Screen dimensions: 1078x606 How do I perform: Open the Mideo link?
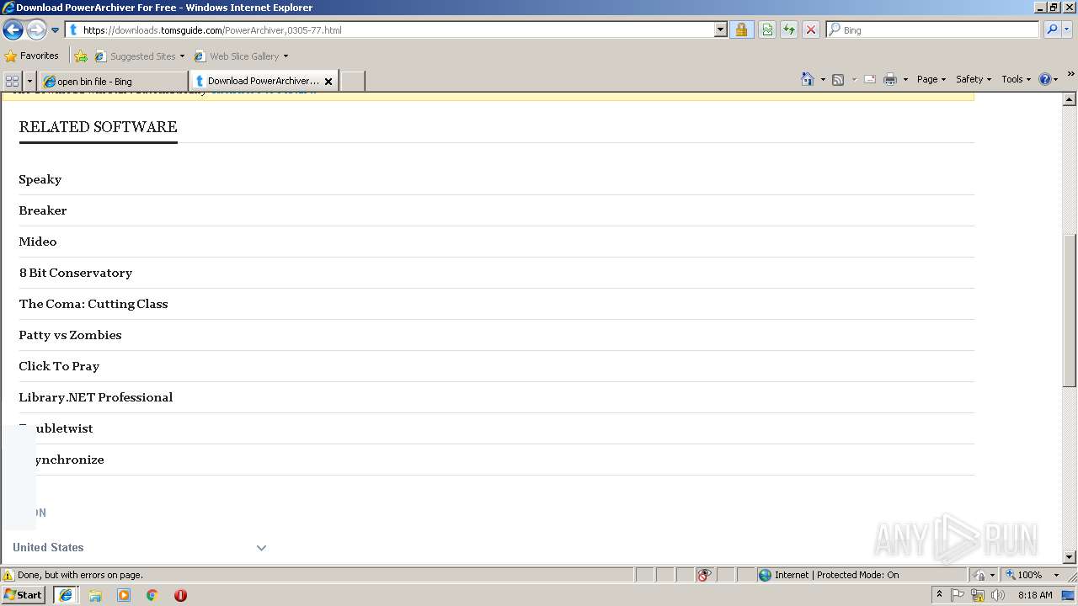point(38,242)
